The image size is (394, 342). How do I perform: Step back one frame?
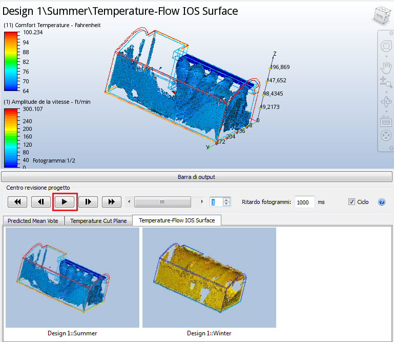(41, 202)
